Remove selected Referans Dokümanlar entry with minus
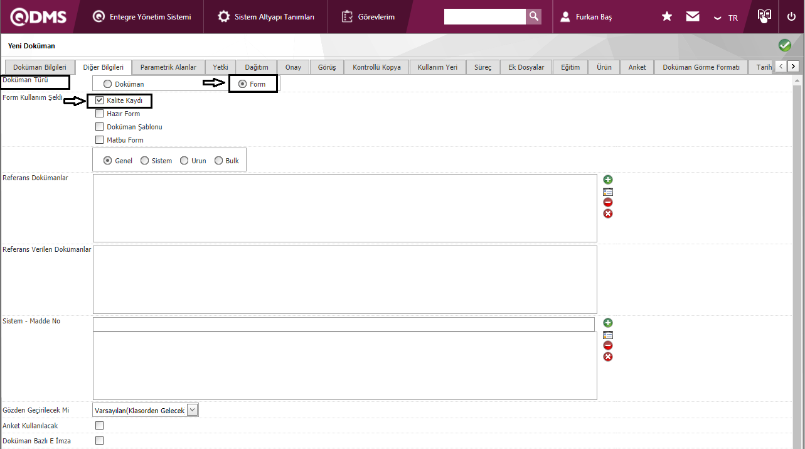 pyautogui.click(x=607, y=202)
